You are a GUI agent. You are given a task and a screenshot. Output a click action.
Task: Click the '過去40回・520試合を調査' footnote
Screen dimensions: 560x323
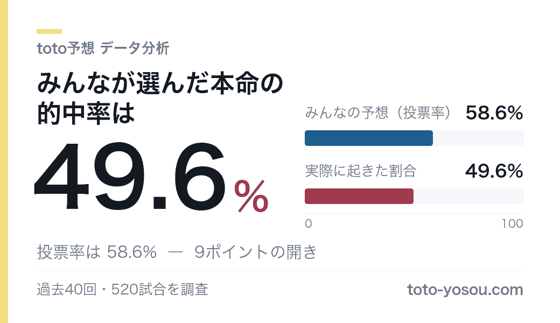(x=123, y=290)
